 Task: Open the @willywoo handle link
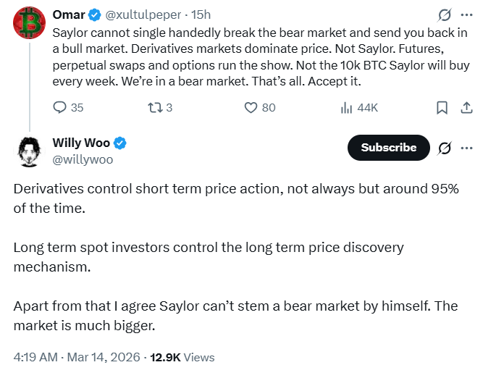coord(83,159)
